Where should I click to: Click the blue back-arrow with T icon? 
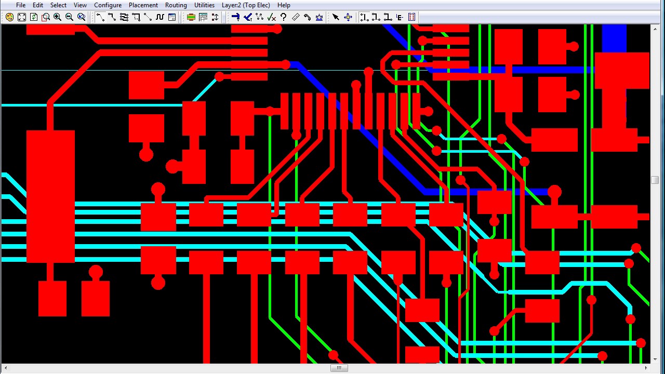(247, 17)
